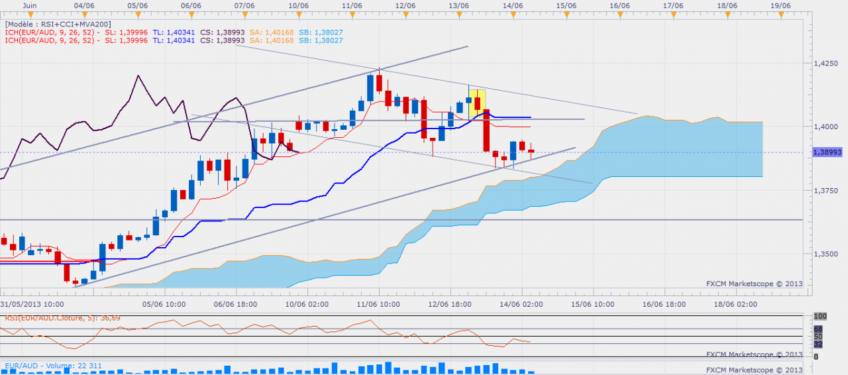Click the 1,4000 price axis label

click(x=826, y=127)
